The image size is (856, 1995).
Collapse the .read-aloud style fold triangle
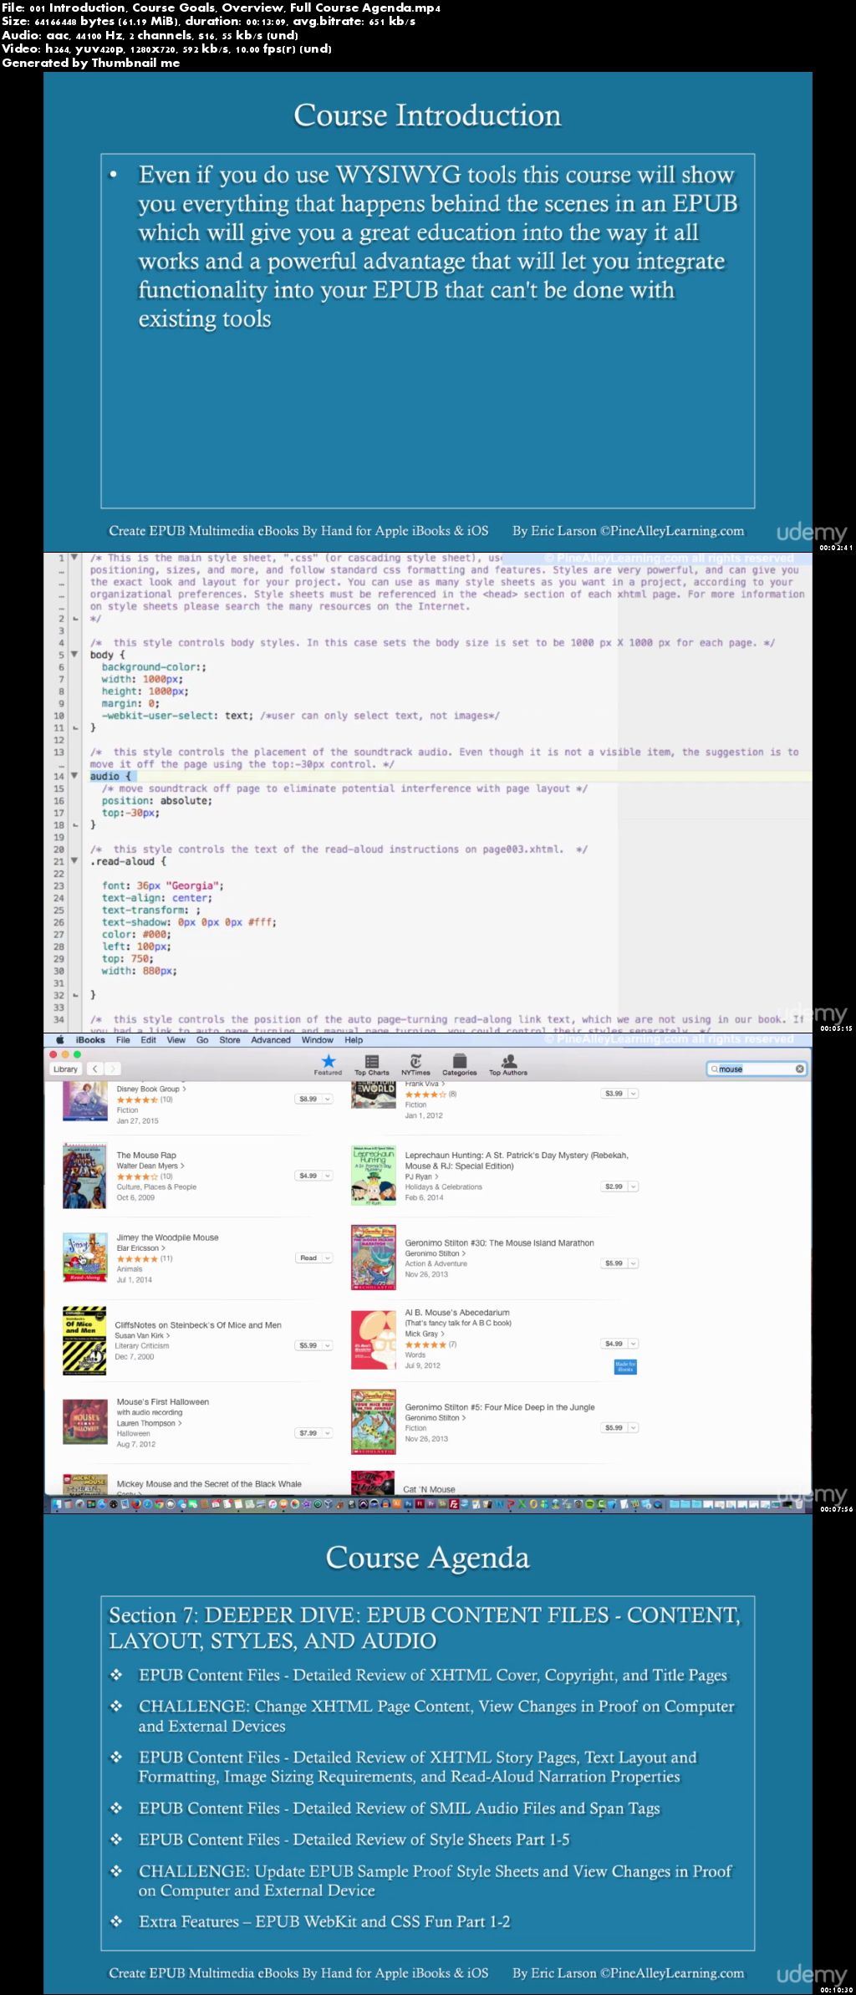click(74, 861)
